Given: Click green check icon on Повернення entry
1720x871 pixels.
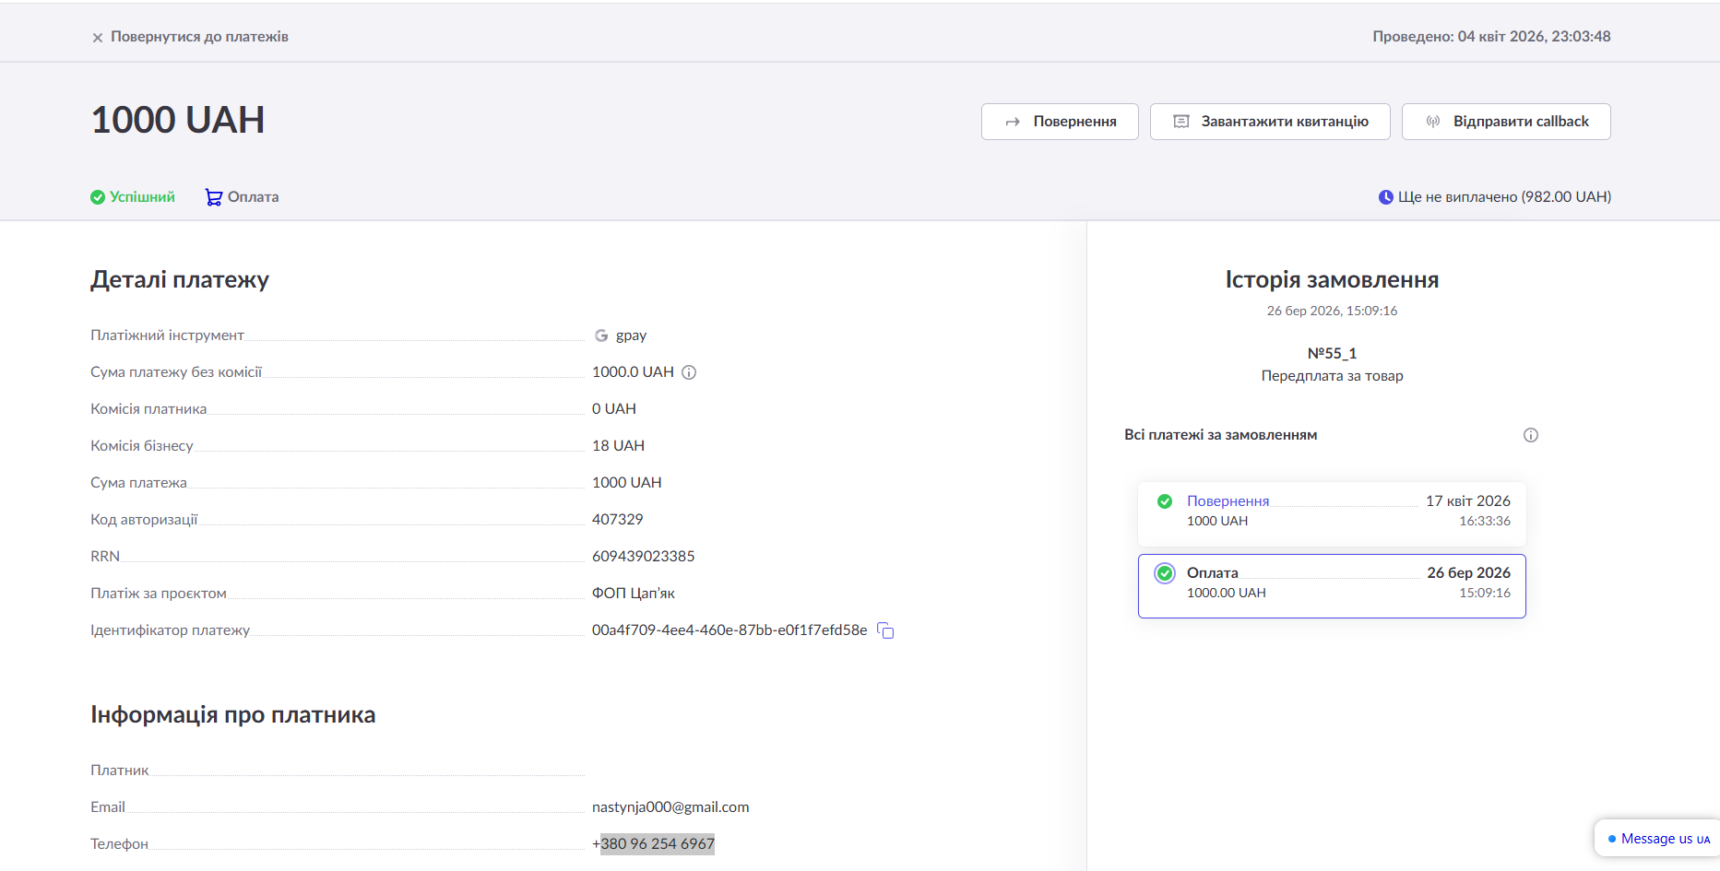Looking at the screenshot, I should pyautogui.click(x=1165, y=501).
